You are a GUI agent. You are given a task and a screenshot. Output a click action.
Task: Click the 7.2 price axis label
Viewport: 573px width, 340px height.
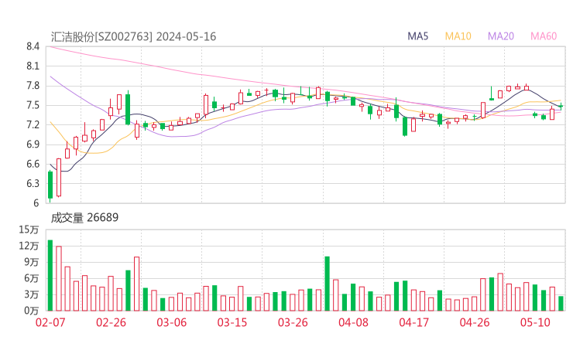[x=33, y=124]
